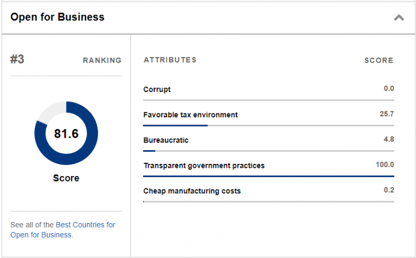Click the 25.7 score value
The image size is (416, 258).
coord(387,114)
